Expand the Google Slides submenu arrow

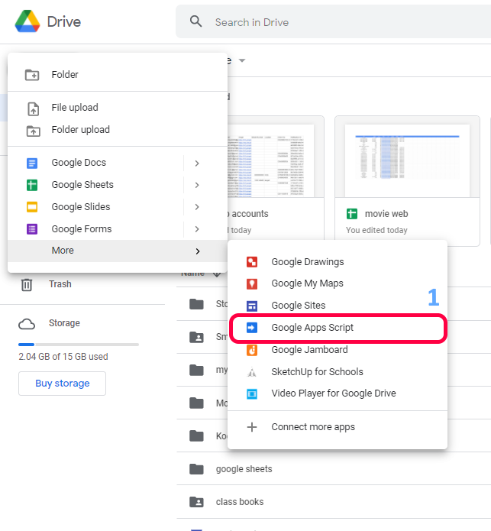click(x=197, y=207)
